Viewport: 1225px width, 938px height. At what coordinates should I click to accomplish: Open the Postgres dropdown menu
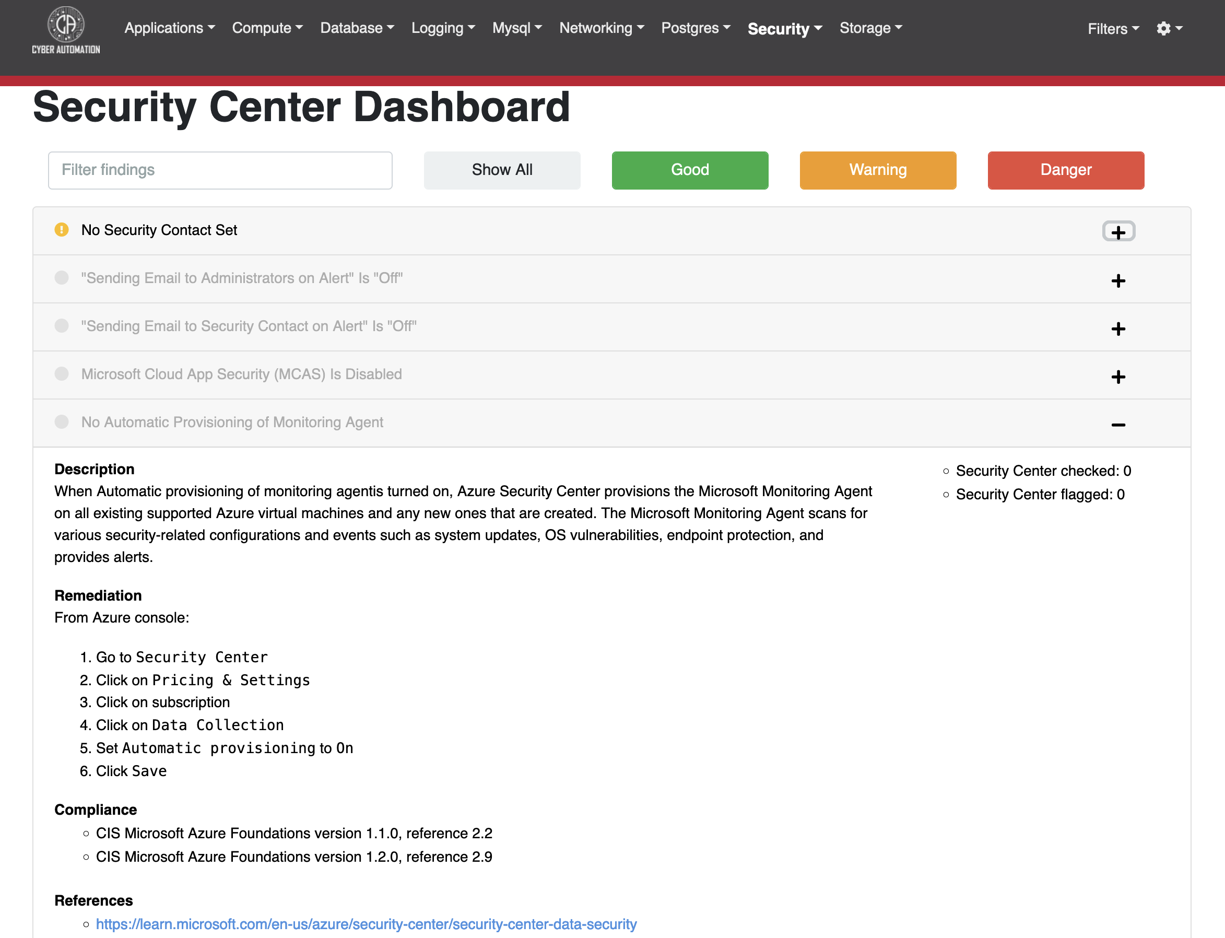pyautogui.click(x=696, y=28)
